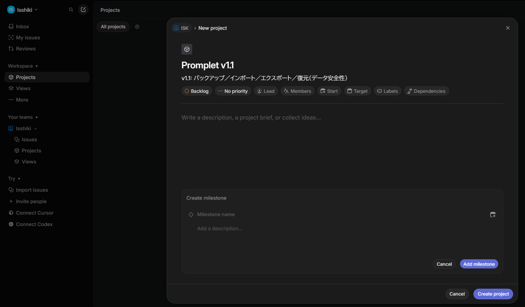
Task: Click the Projects page header text
Action: [x=110, y=10]
